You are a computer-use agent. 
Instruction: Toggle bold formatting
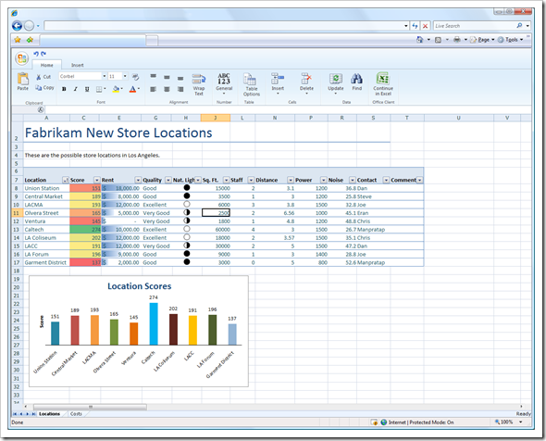coord(64,89)
